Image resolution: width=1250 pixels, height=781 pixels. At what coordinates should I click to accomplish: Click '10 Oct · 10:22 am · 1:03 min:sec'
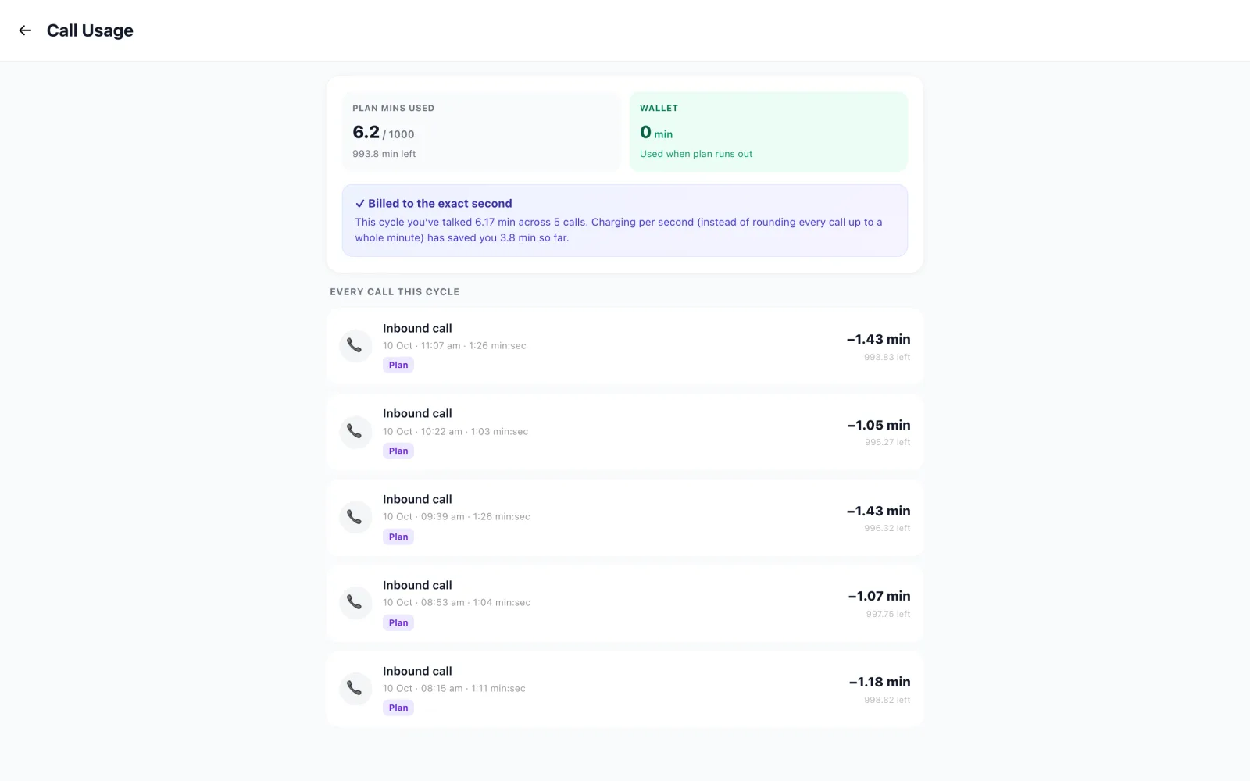coord(455,432)
